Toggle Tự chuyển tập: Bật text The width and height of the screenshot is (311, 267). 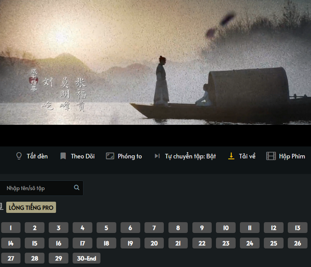pos(191,156)
